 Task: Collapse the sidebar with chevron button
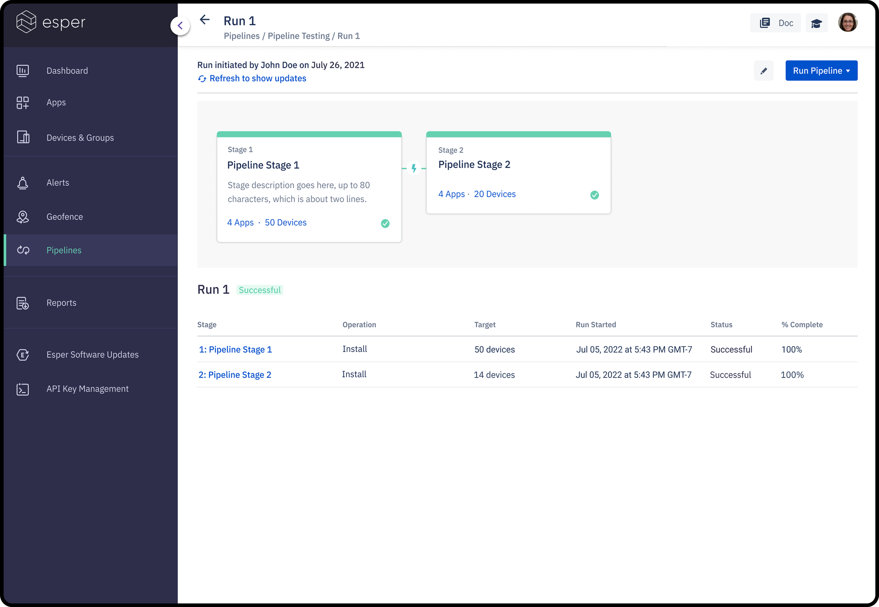(x=180, y=26)
